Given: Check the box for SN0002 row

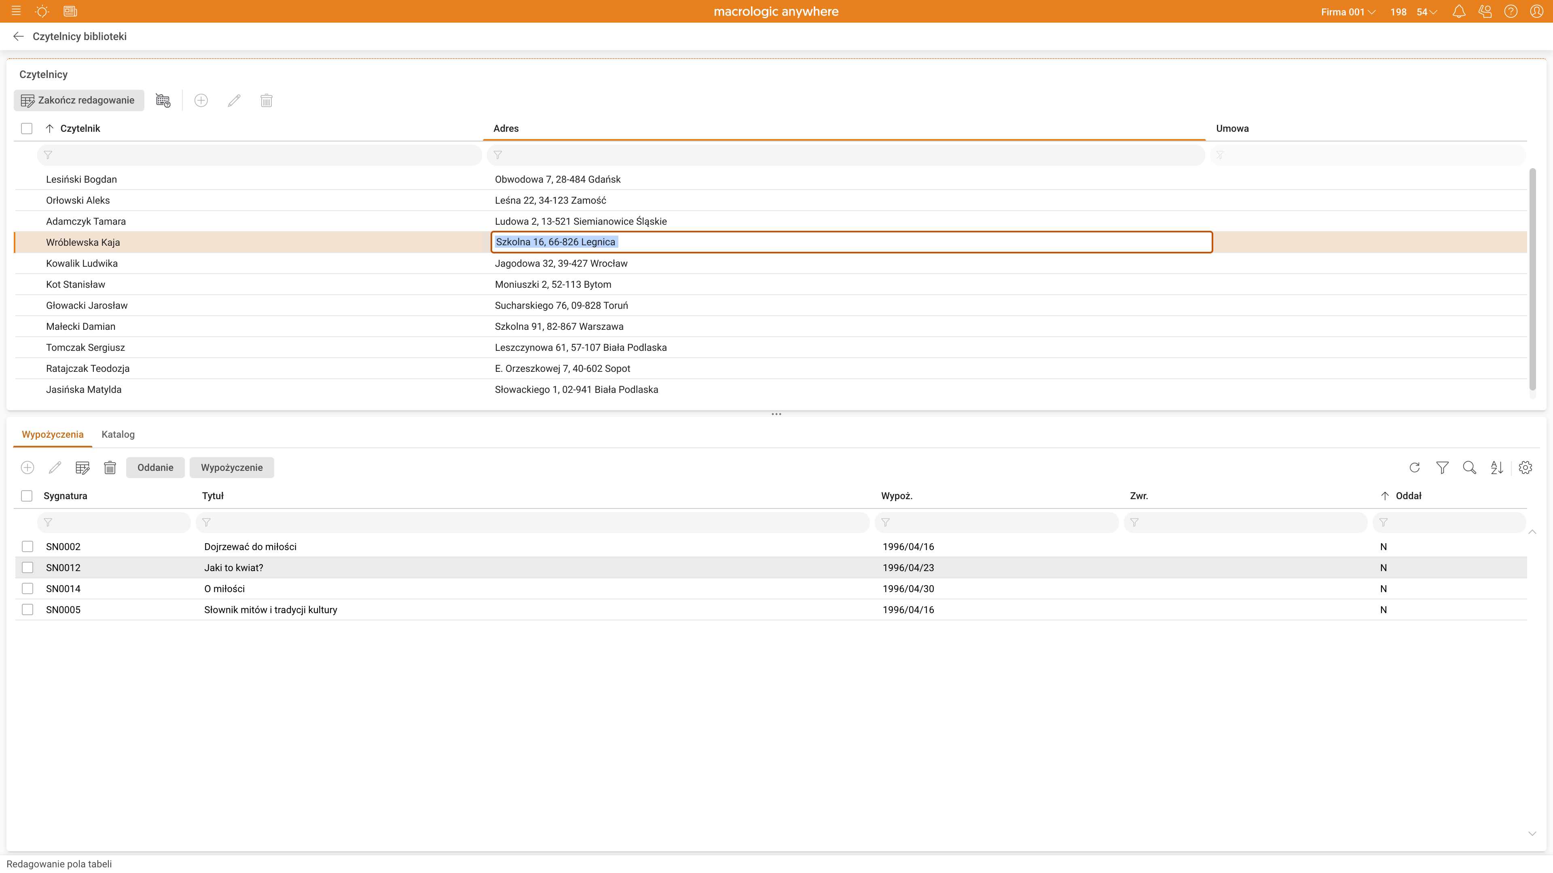Looking at the screenshot, I should 27,546.
